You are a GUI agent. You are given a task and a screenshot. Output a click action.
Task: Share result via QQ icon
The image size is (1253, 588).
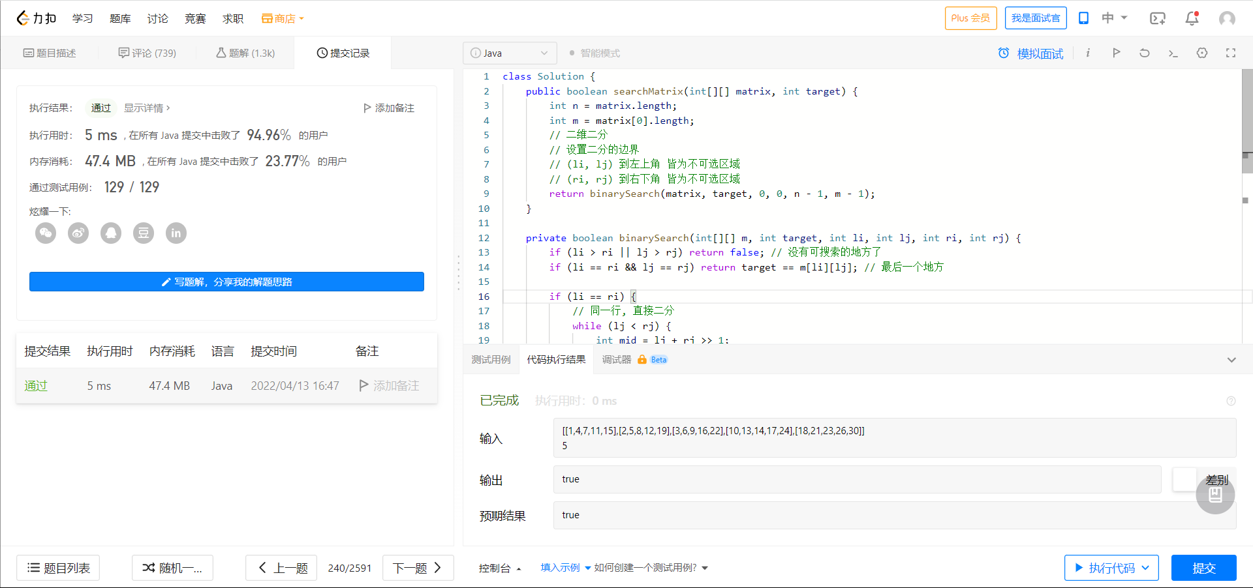(x=111, y=233)
